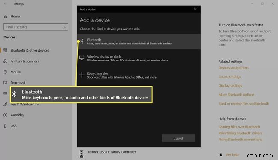
Task: Click the Touchpad icon in sidebar
Action: point(5,83)
